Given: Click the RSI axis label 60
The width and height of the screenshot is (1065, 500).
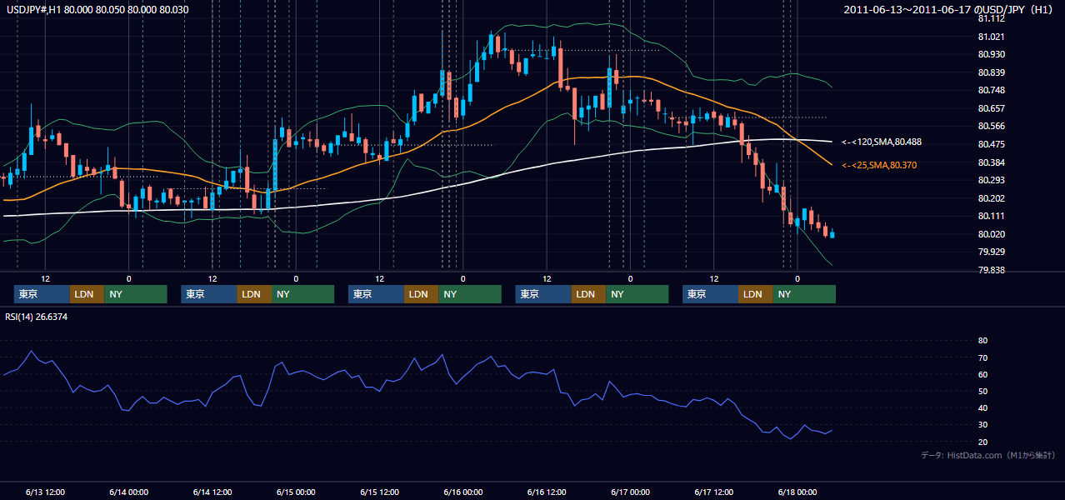Looking at the screenshot, I should [982, 374].
